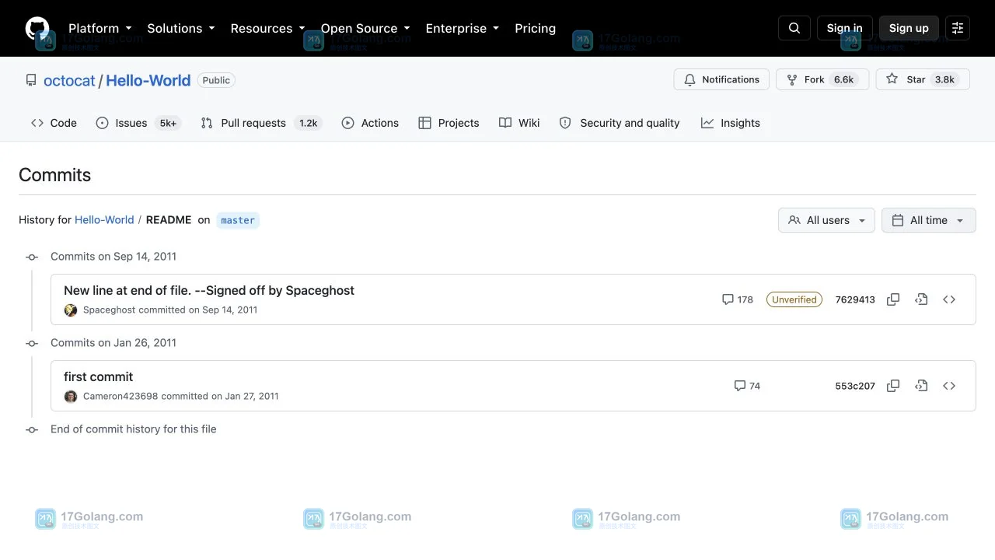Click the Notifications button
Screen dimensions: 995x560
(721, 79)
